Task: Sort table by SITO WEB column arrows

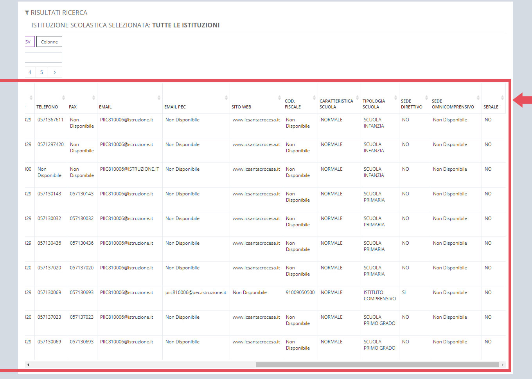Action: coord(279,97)
